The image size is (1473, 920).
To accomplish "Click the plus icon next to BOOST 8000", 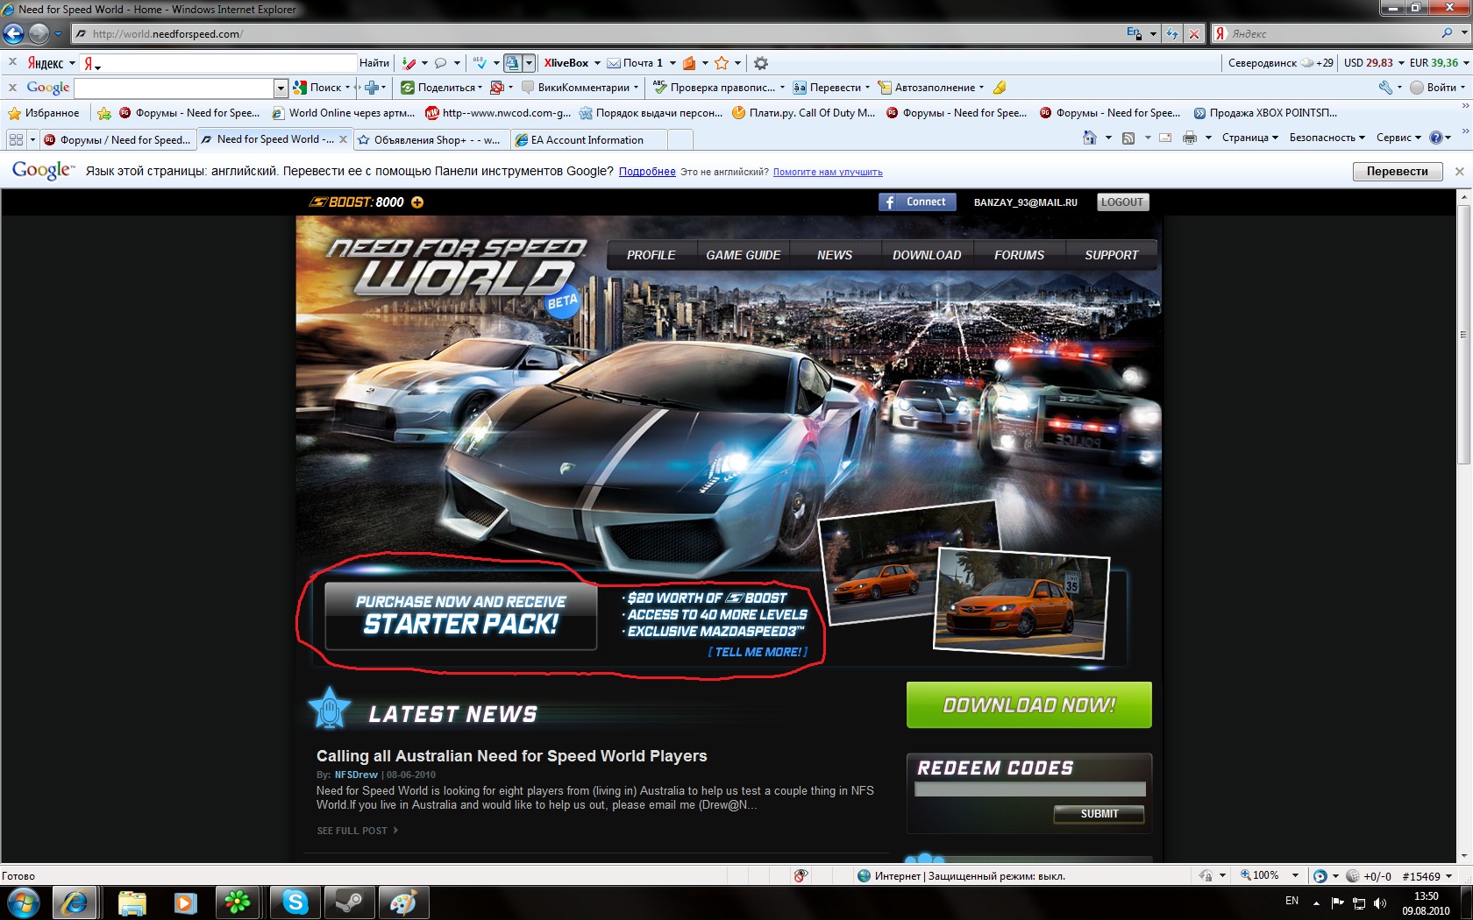I will [417, 202].
